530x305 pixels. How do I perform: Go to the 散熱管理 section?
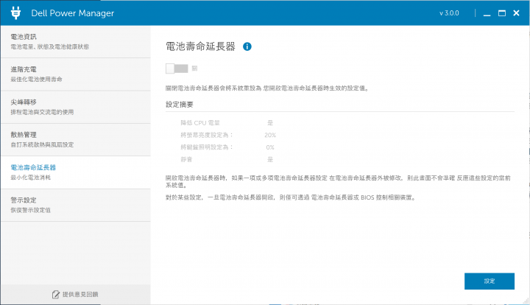(76, 140)
